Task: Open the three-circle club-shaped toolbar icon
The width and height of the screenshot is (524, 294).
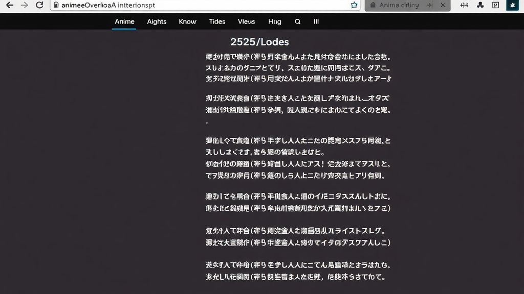Action: (480, 5)
